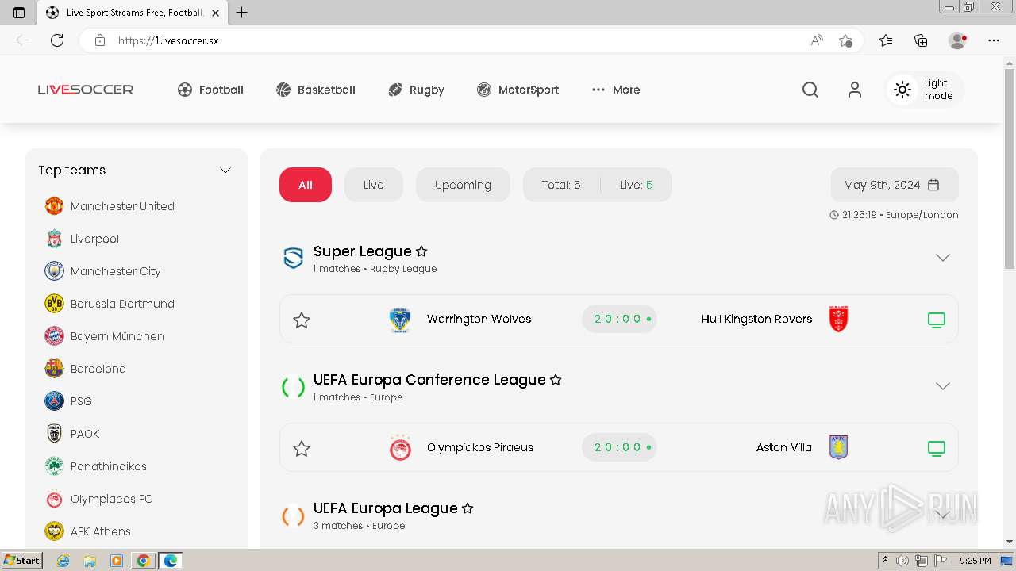Open the Football section
Screen dimensions: 1016x571
point(210,90)
